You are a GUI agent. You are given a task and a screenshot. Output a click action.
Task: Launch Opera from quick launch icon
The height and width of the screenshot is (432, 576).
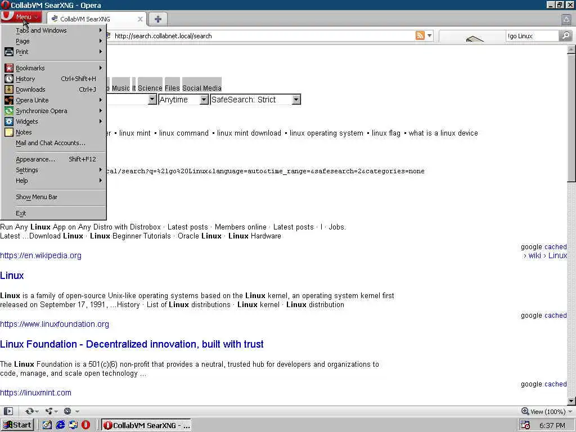coord(85,425)
